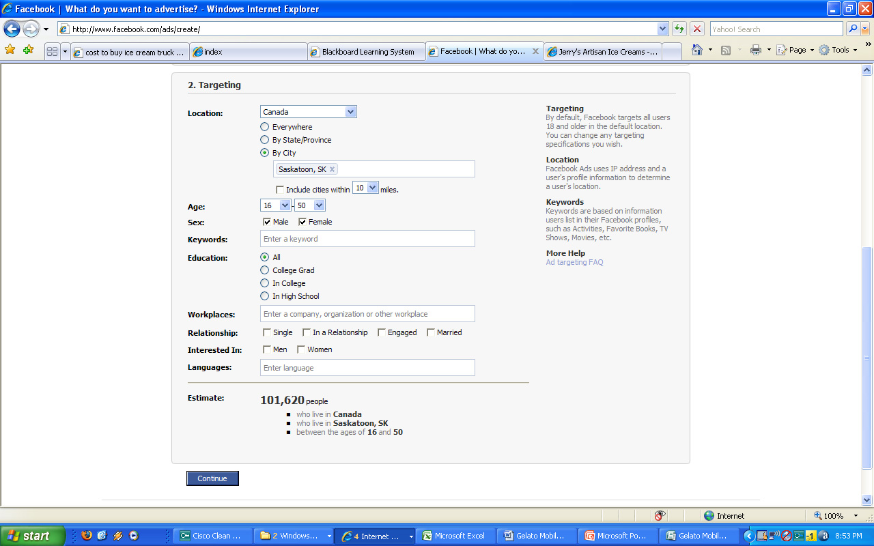
Task: Open Favorites Center star icon
Action: click(10, 50)
